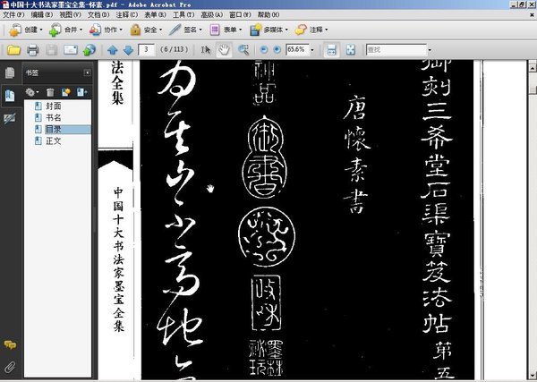Click expand current bookmark icon
537x382 pixels.
[x=81, y=92]
